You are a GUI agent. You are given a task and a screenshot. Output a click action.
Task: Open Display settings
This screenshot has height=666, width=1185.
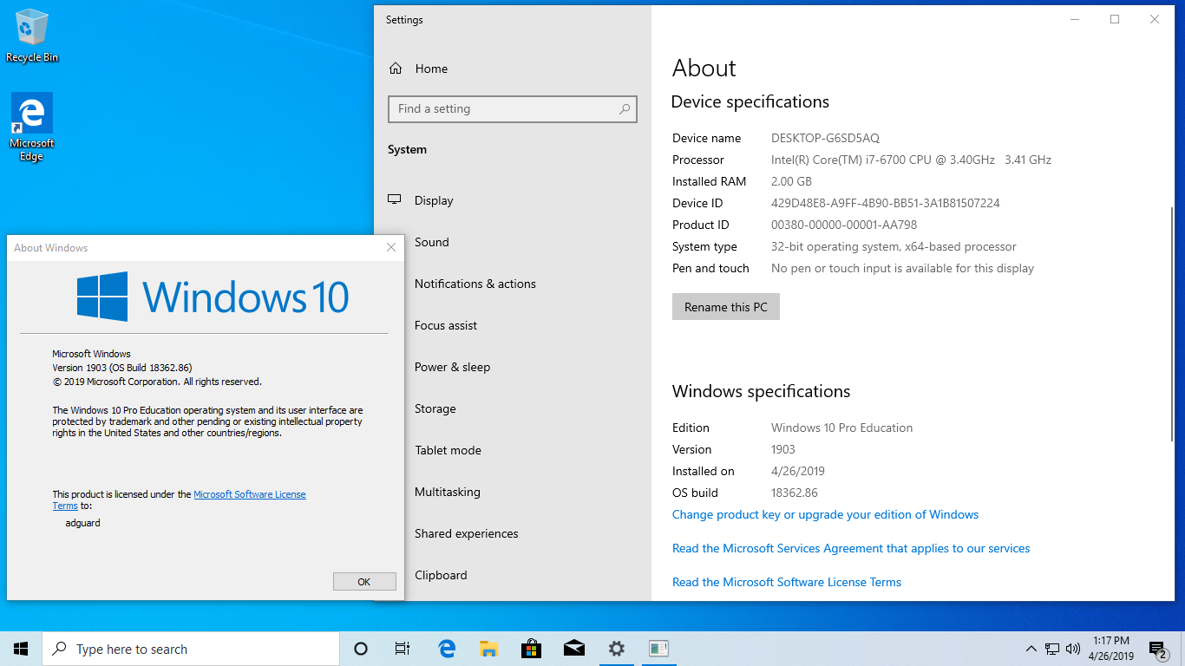click(513, 200)
